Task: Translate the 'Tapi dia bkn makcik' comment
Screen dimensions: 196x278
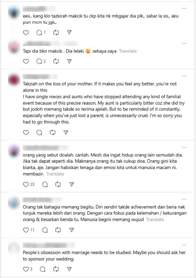Action: 128,51
